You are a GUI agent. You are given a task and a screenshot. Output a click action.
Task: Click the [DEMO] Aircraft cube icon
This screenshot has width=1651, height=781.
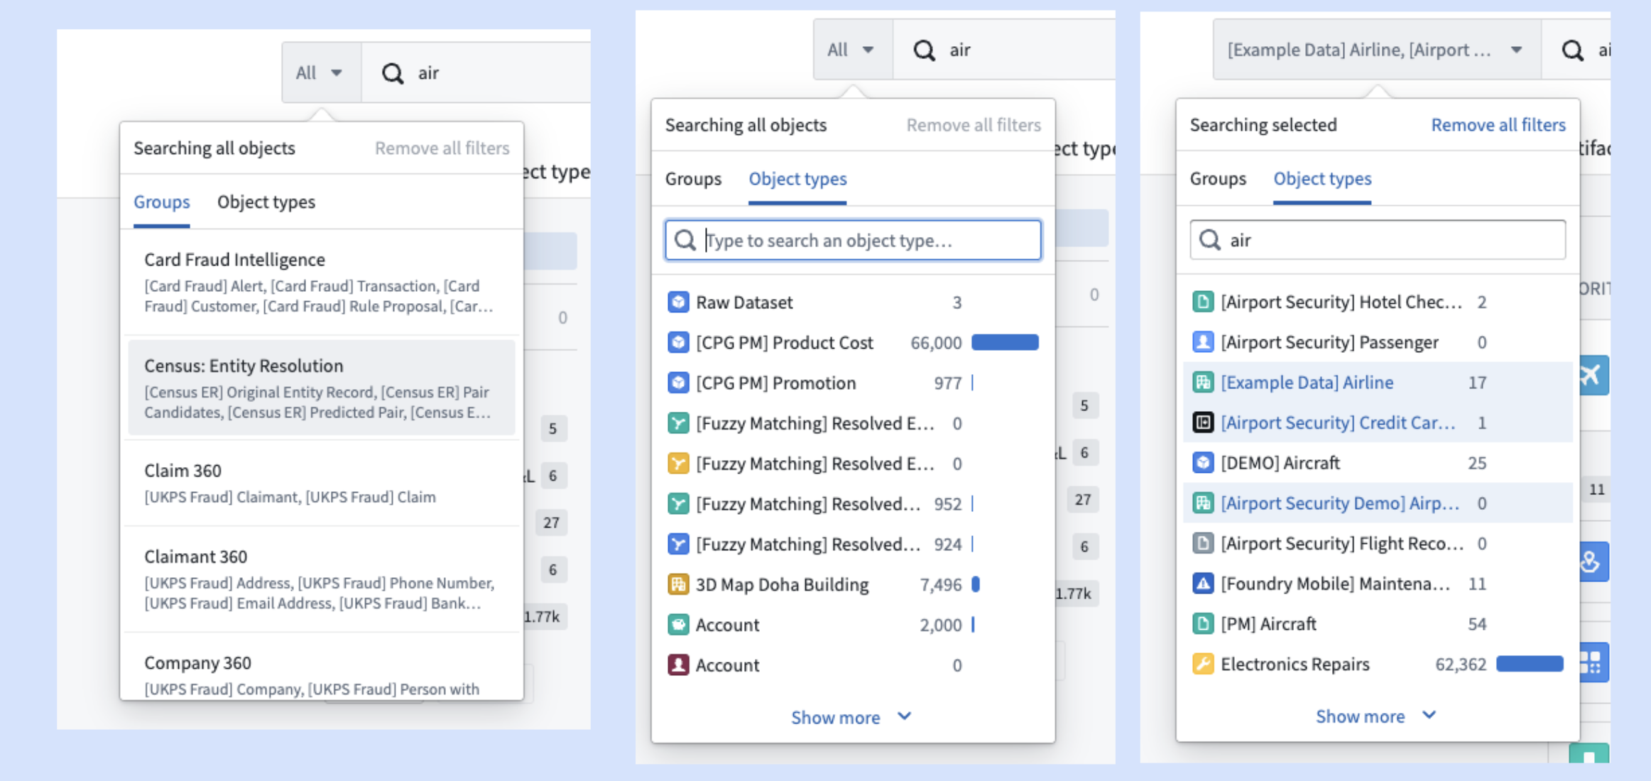point(1203,463)
